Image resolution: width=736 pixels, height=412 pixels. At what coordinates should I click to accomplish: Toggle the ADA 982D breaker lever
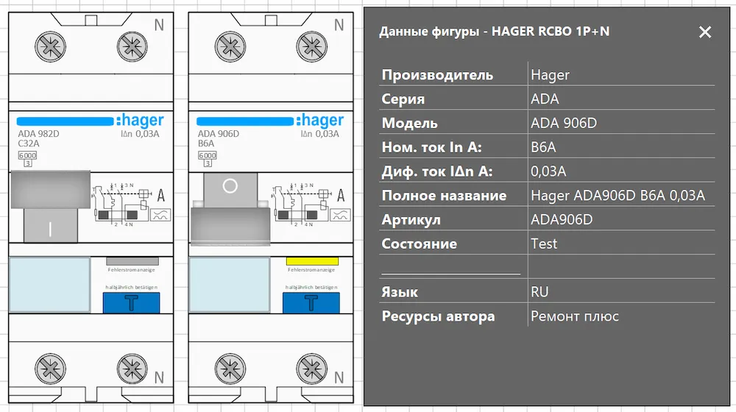click(50, 207)
